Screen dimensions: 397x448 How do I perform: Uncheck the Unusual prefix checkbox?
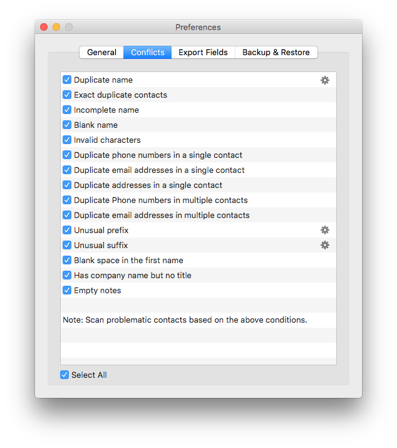[x=67, y=230]
